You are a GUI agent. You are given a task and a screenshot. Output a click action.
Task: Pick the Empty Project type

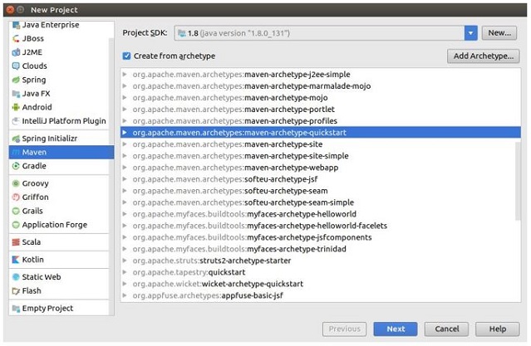tap(59, 309)
